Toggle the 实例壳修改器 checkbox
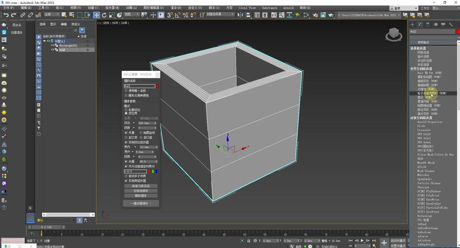Viewport: 460px width, 248px height. point(126,181)
